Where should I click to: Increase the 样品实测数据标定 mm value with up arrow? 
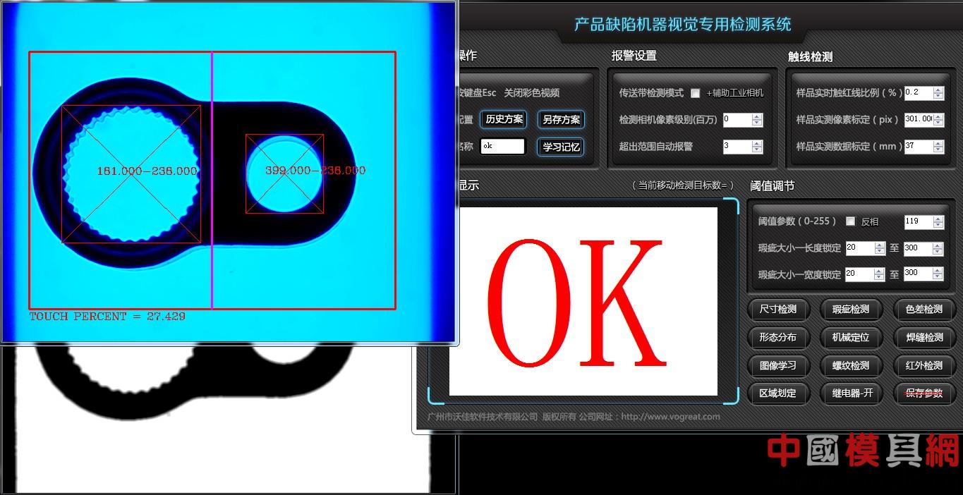click(x=938, y=143)
